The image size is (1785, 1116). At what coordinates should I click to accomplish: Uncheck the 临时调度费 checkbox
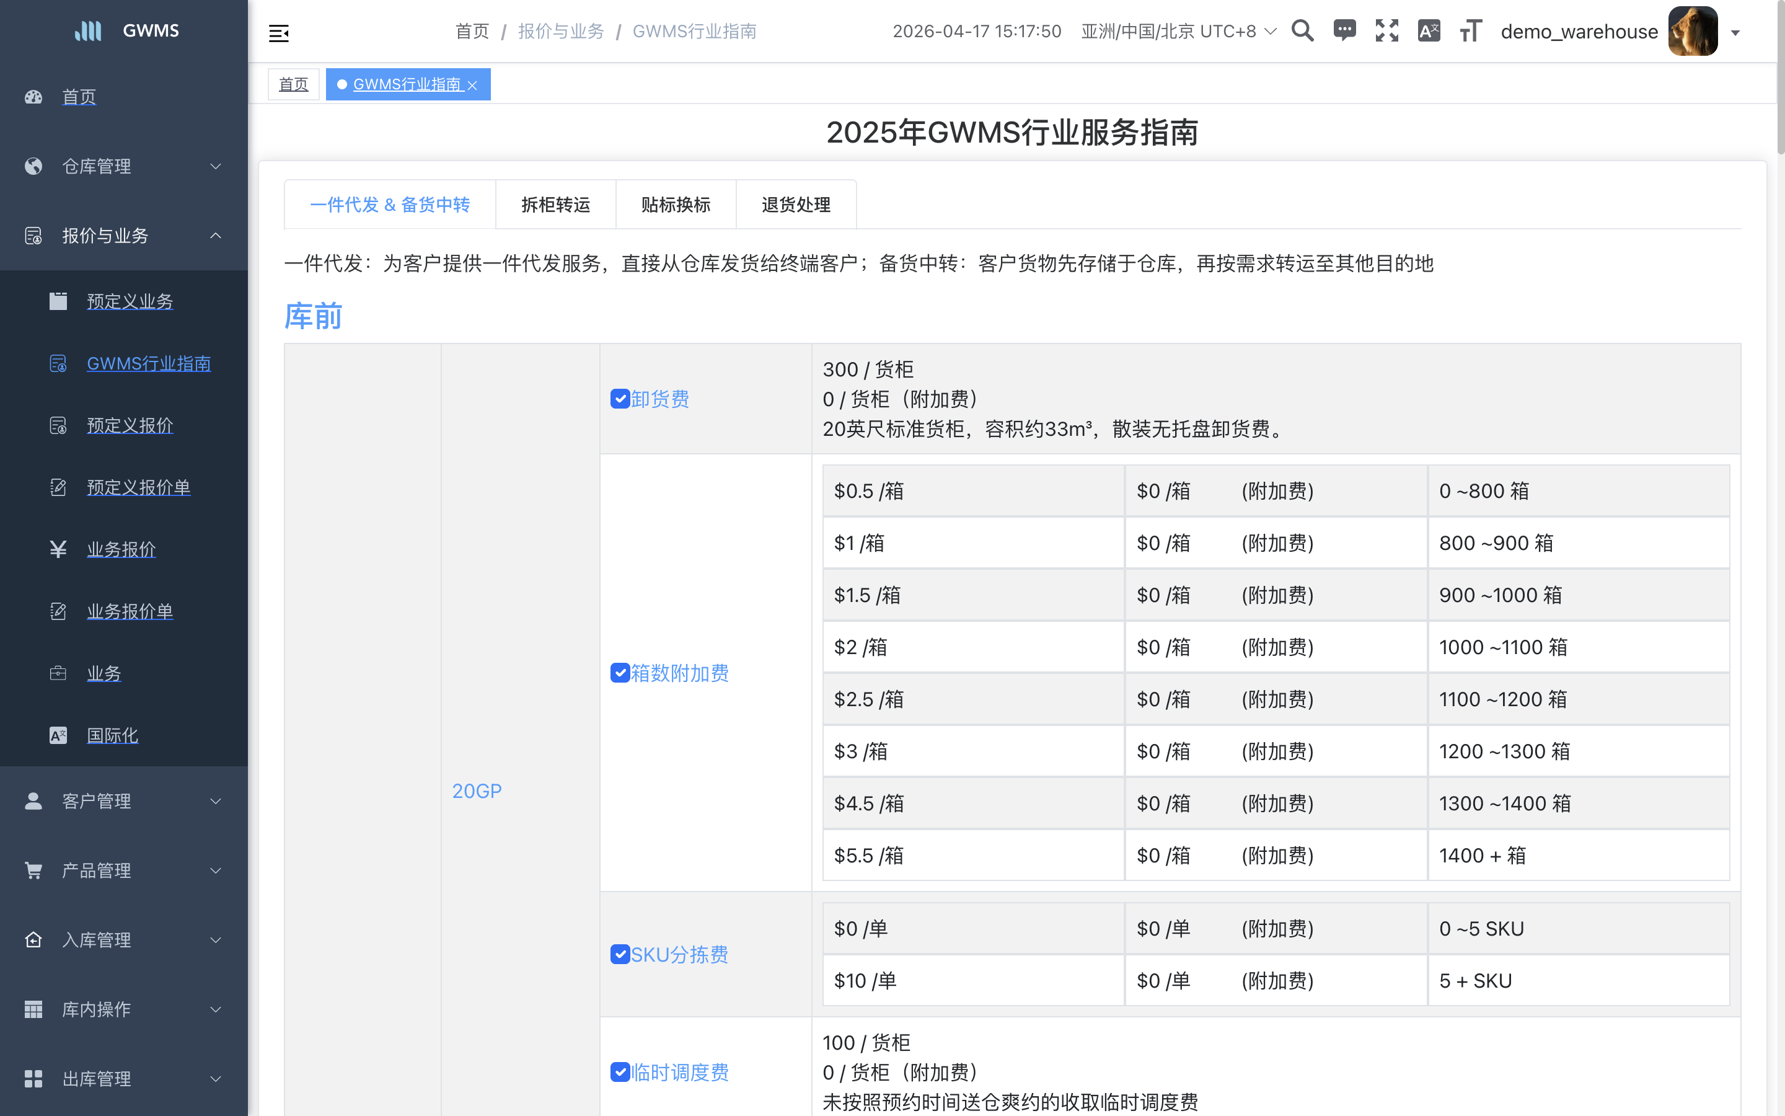pos(620,1072)
